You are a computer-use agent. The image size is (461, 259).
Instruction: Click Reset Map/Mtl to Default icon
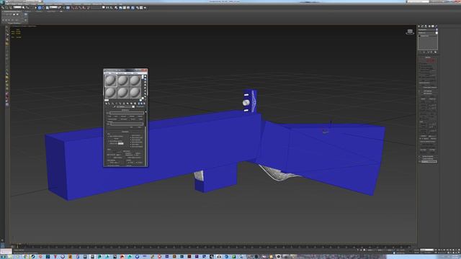pyautogui.click(x=117, y=104)
